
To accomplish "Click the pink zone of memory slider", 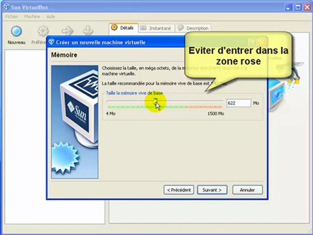I will (204, 107).
